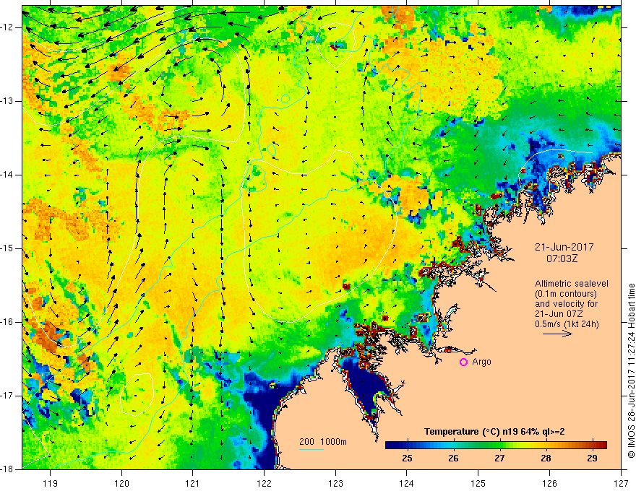Screen dimensions: 636x491
Task: Click the longitude axis label 124
Action: pos(407,483)
